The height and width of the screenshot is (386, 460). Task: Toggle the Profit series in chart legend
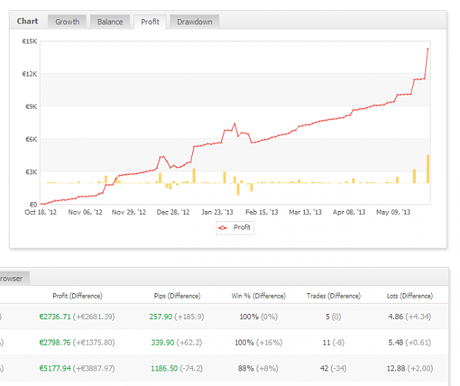tap(235, 227)
